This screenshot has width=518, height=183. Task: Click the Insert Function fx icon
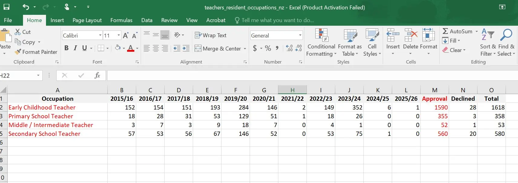[97, 75]
